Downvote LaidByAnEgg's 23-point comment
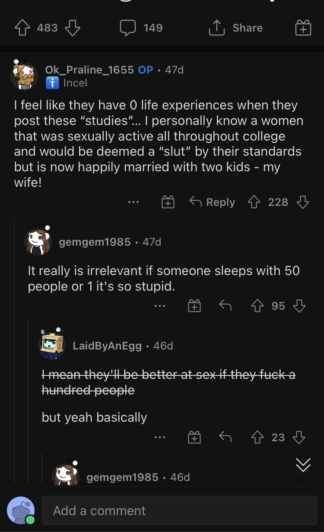The height and width of the screenshot is (532, 324). (299, 438)
